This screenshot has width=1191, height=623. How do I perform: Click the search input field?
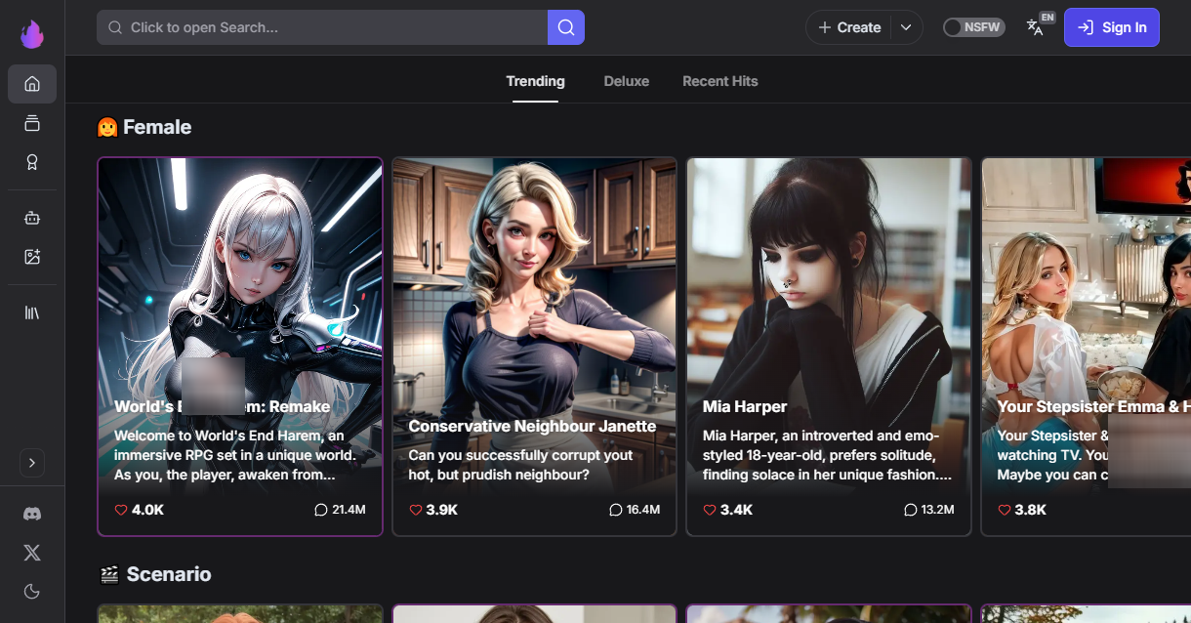coord(322,27)
